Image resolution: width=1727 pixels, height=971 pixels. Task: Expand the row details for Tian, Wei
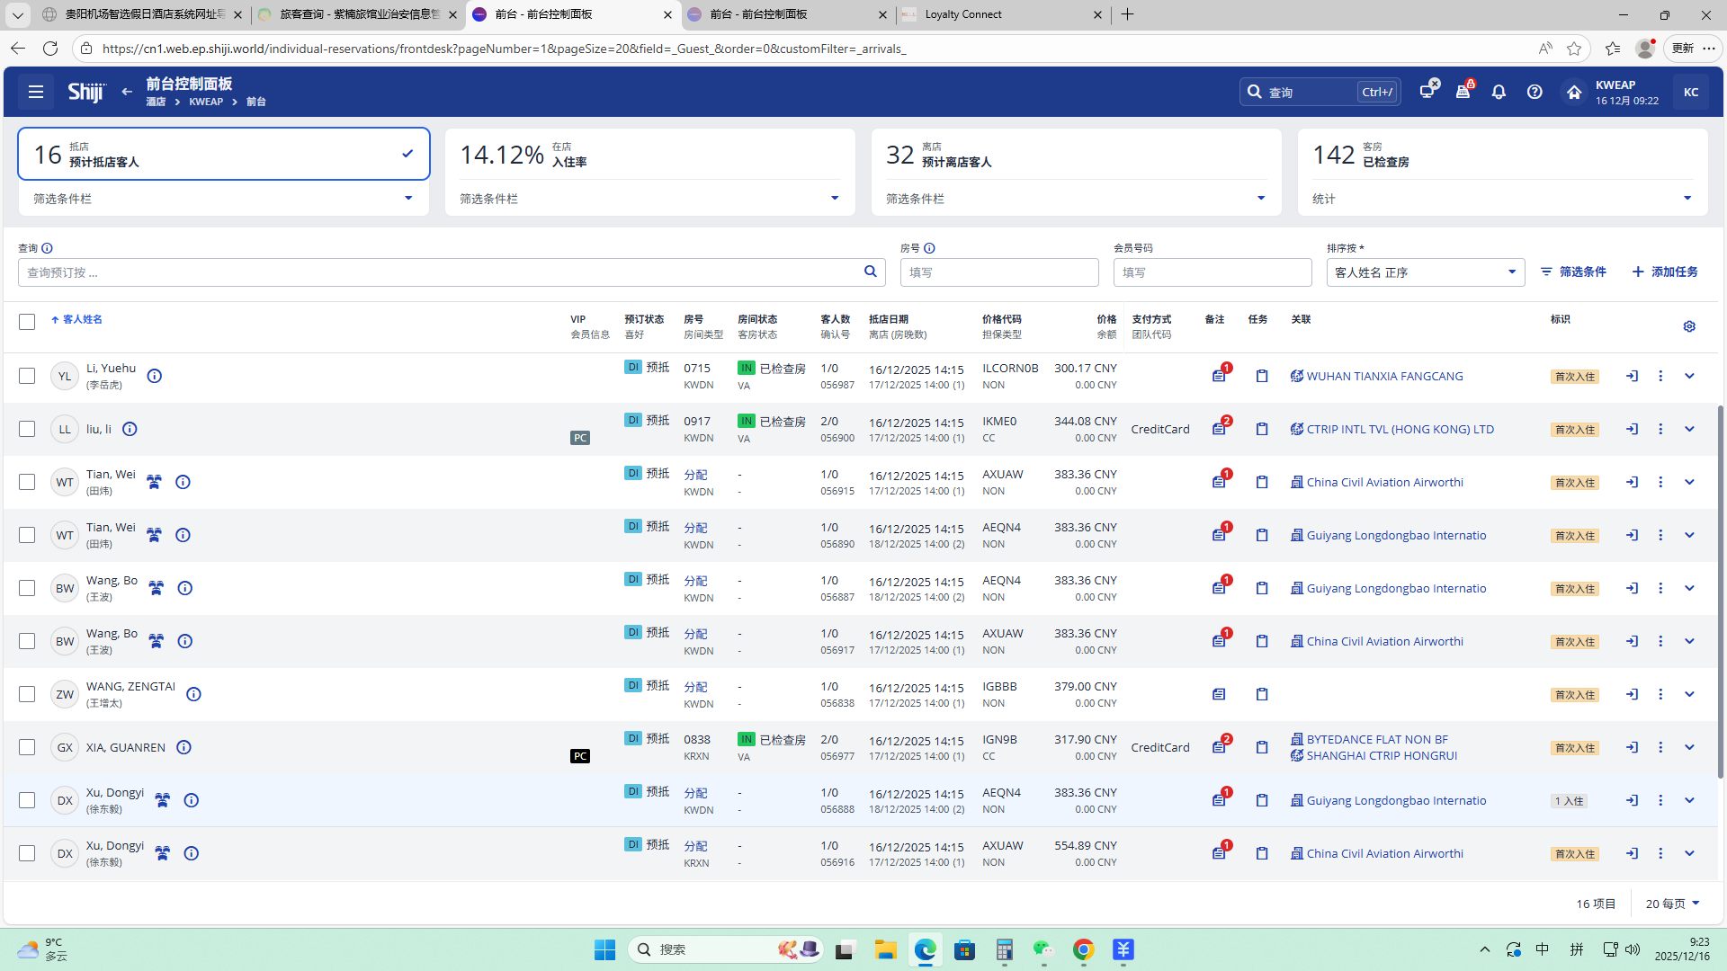(1689, 482)
